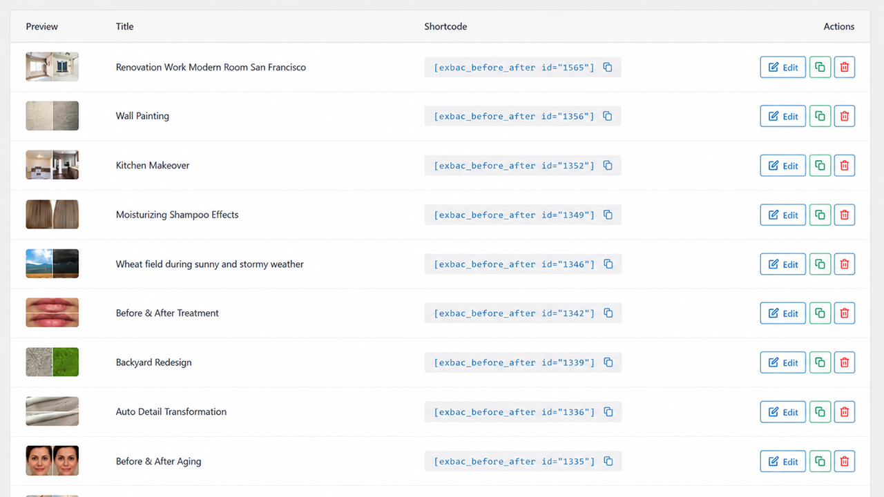884x497 pixels.
Task: Open the face aging preview thumbnail
Action: tap(52, 461)
